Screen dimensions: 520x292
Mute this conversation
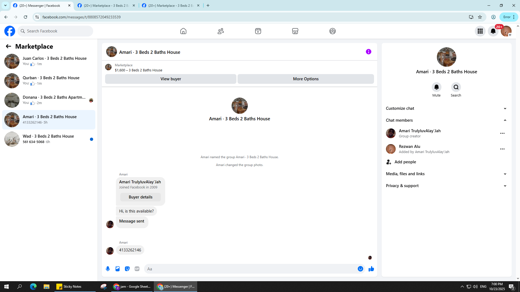pos(436,87)
